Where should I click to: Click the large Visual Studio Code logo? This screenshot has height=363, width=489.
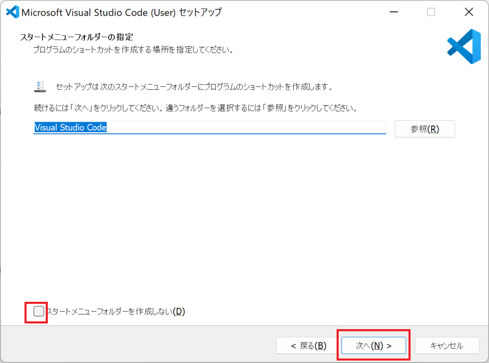pos(464,46)
